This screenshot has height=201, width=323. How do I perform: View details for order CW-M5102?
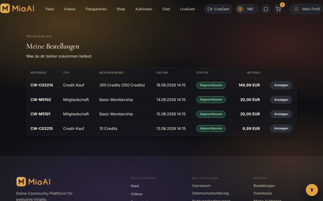click(x=281, y=100)
